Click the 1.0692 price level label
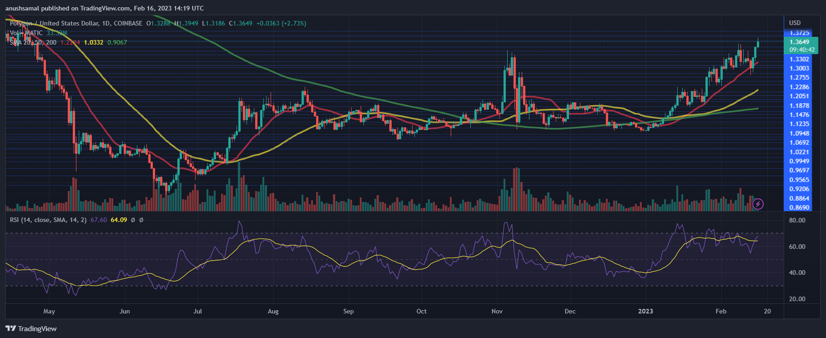826x338 pixels. point(799,142)
